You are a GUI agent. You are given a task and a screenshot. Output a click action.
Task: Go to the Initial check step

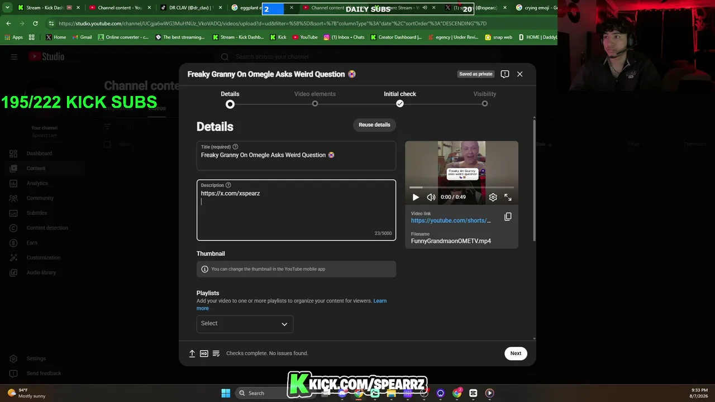[x=400, y=98]
